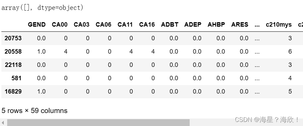The height and width of the screenshot is (126, 303).
Task: Click the horizontal scrollbar thumb
Action: (x=98, y=123)
